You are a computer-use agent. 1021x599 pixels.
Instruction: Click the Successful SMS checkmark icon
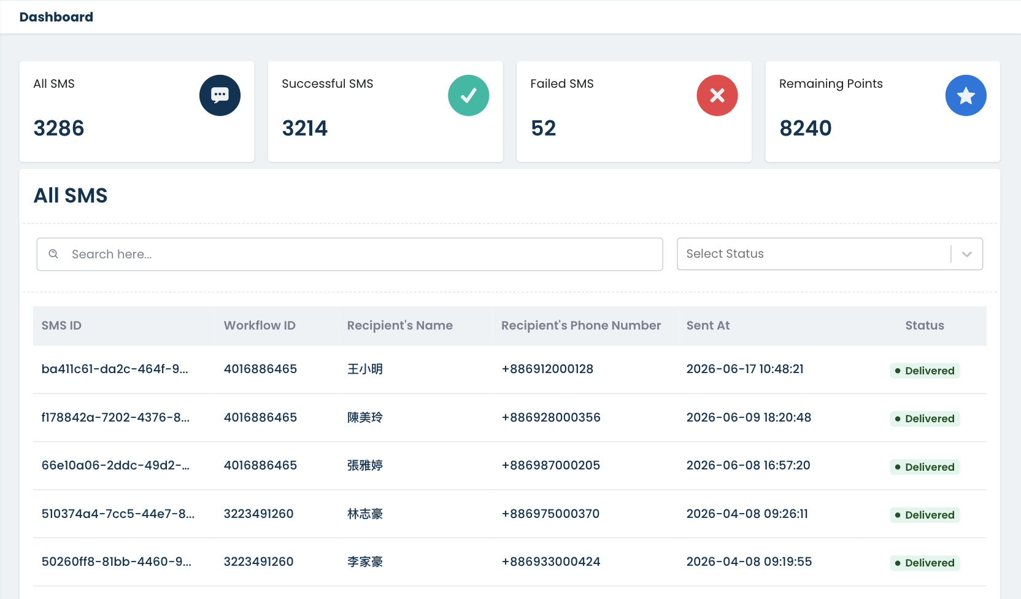pyautogui.click(x=468, y=95)
